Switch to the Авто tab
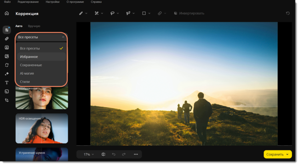 pyautogui.click(x=19, y=26)
